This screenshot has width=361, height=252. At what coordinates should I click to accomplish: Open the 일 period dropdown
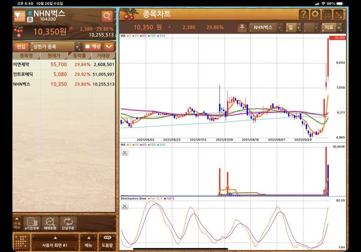(x=294, y=28)
